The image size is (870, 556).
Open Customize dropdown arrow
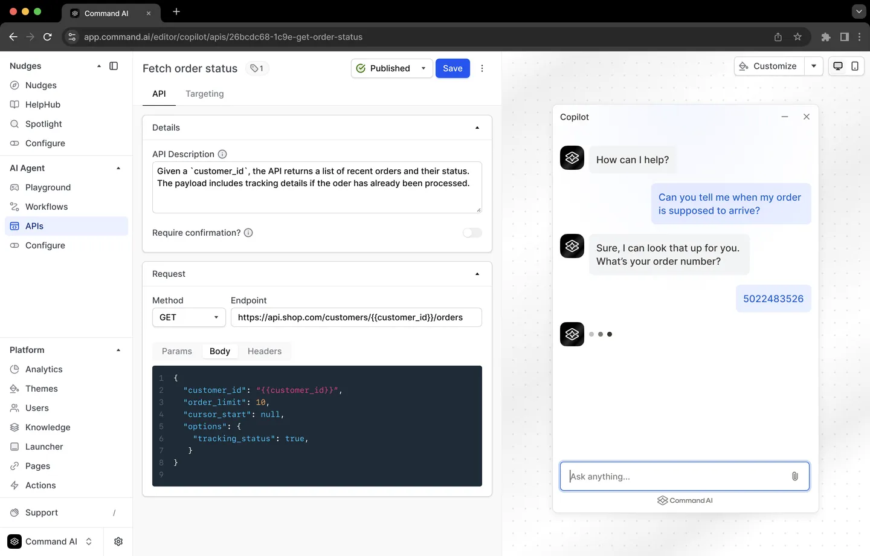(814, 66)
